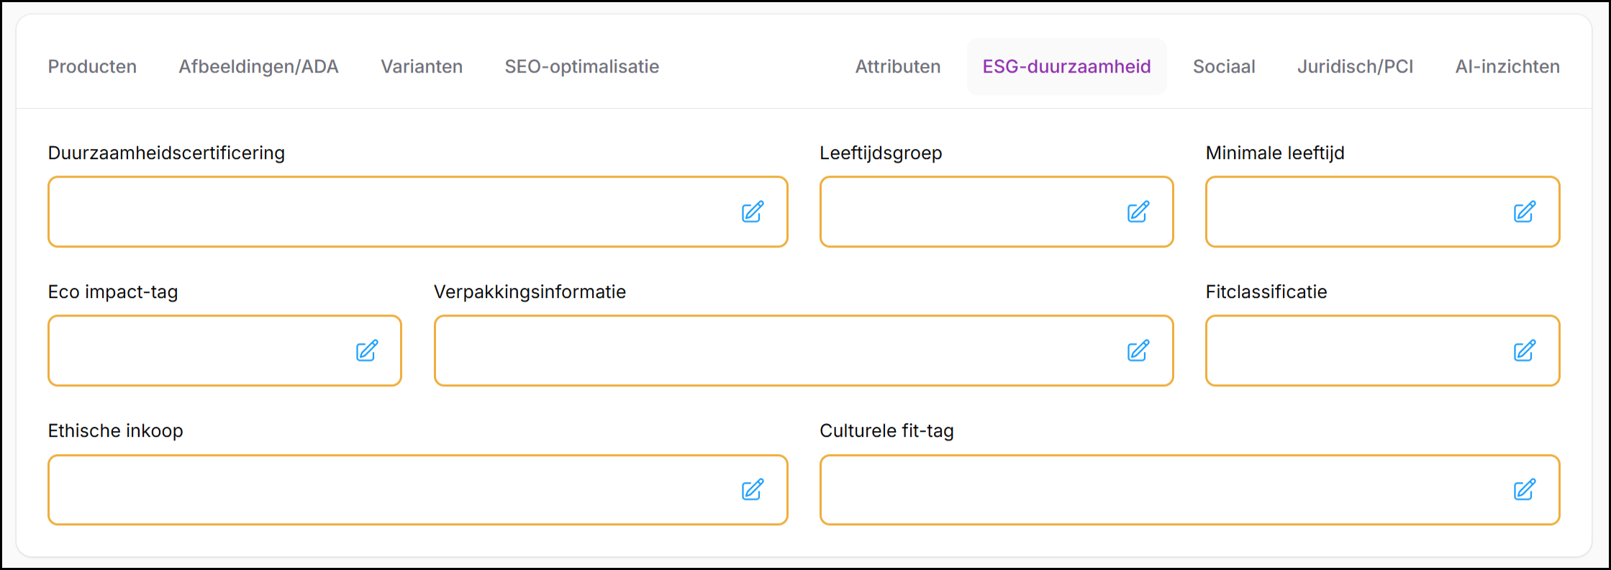1611x570 pixels.
Task: View the AI-inzichten tab
Action: tap(1507, 67)
